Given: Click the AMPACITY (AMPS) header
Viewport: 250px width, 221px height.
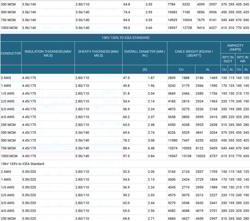Looking at the screenshot, I should point(235,48).
